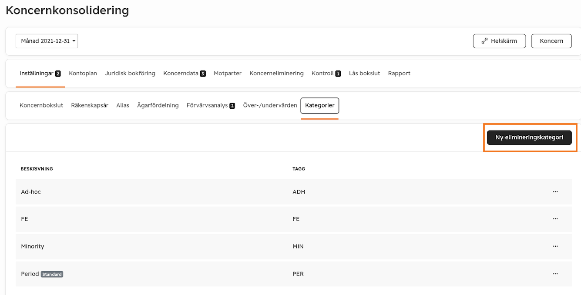Open the Koncerneliminering tab
This screenshot has width=581, height=295.
tap(276, 74)
